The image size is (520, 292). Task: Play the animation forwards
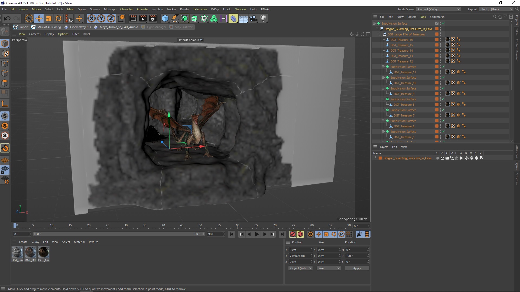coord(257,234)
